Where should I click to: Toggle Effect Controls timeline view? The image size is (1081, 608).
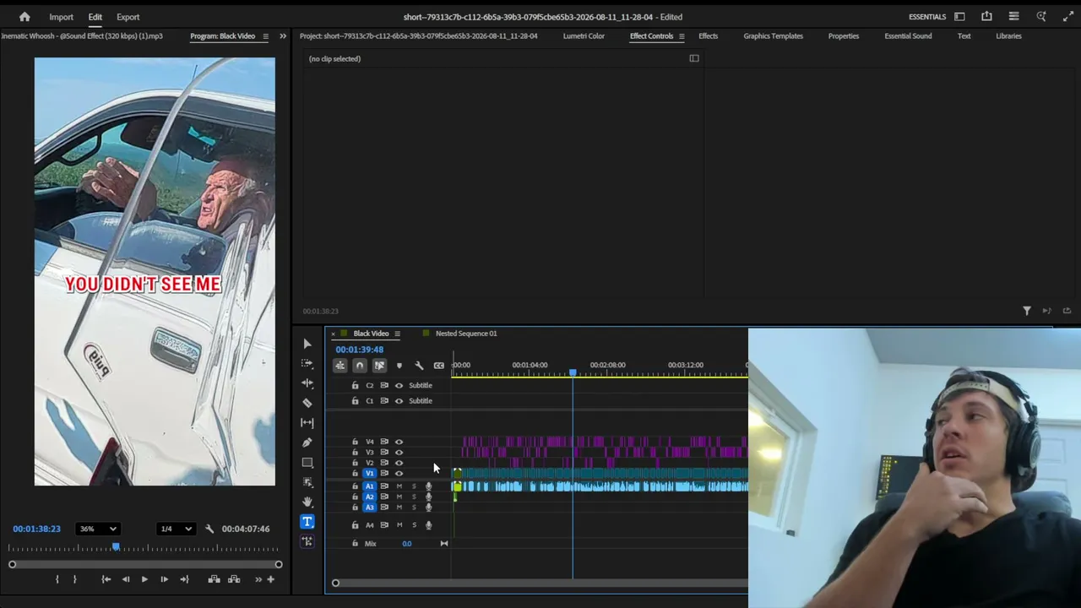pyautogui.click(x=694, y=58)
